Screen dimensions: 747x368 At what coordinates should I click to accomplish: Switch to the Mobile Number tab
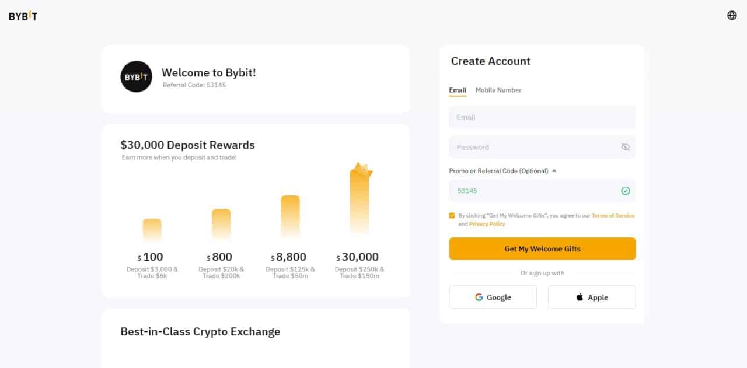pyautogui.click(x=498, y=90)
